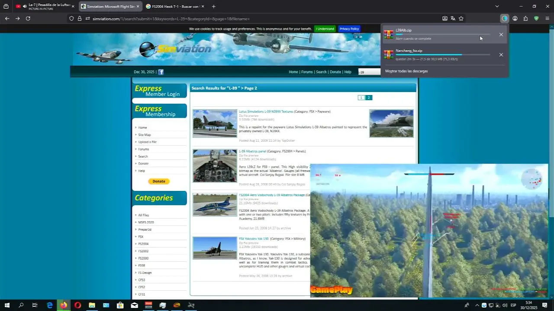Go to search results page 1
The image size is (554, 311).
tap(361, 98)
